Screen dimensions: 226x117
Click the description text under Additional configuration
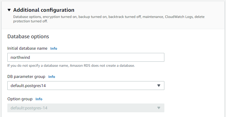click(109, 19)
